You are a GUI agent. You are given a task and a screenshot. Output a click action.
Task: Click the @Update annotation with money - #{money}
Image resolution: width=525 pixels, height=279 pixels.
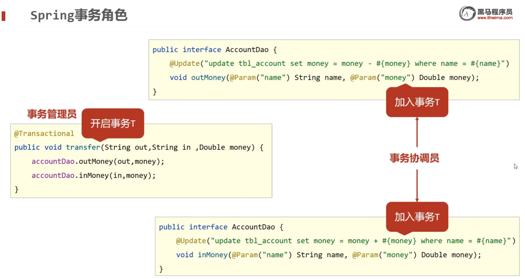339,64
